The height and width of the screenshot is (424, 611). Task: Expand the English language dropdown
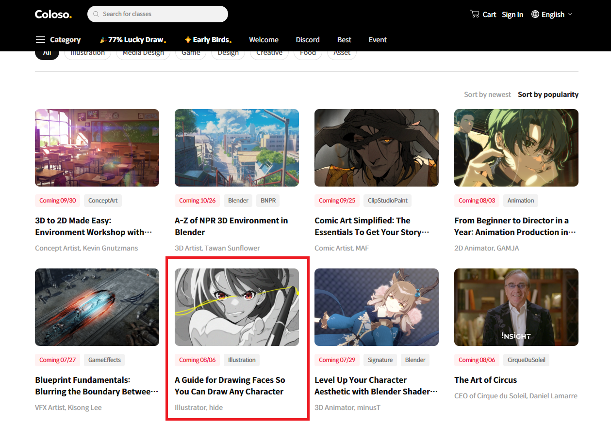coord(552,15)
